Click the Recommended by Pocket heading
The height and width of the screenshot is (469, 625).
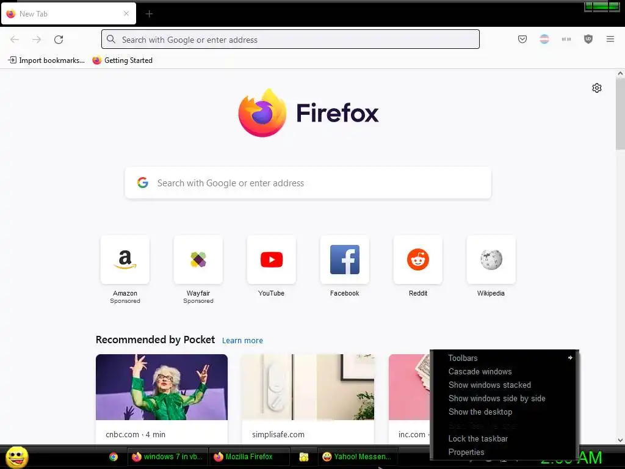[x=155, y=340]
